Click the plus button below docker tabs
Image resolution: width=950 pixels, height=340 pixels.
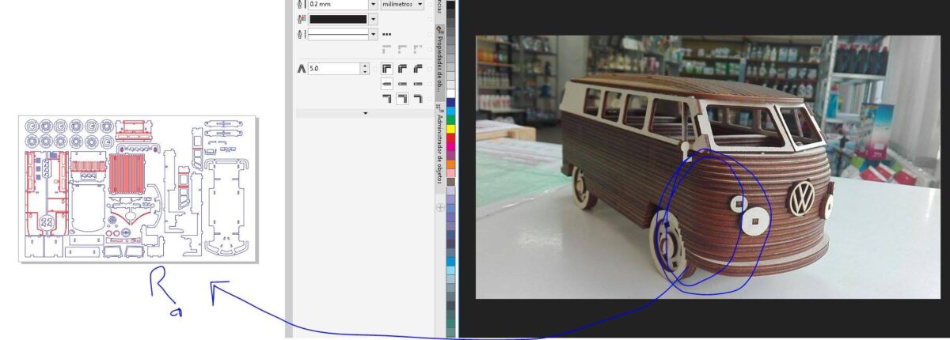(x=441, y=207)
